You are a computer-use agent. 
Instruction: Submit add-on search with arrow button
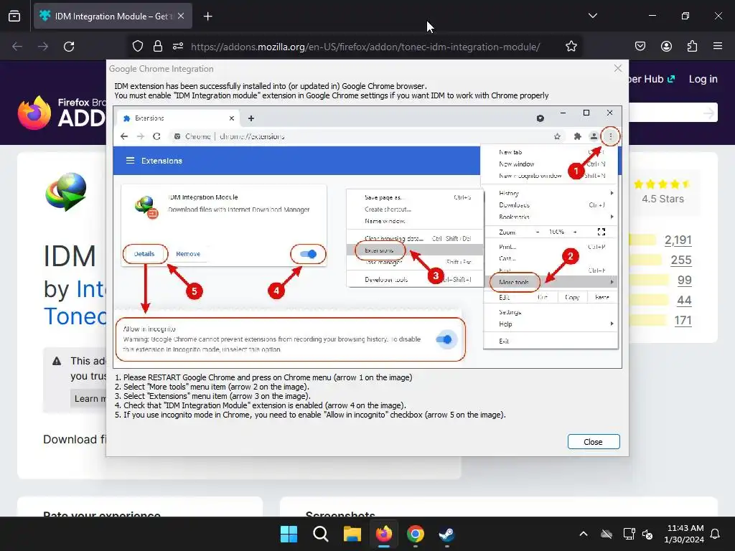pyautogui.click(x=708, y=113)
